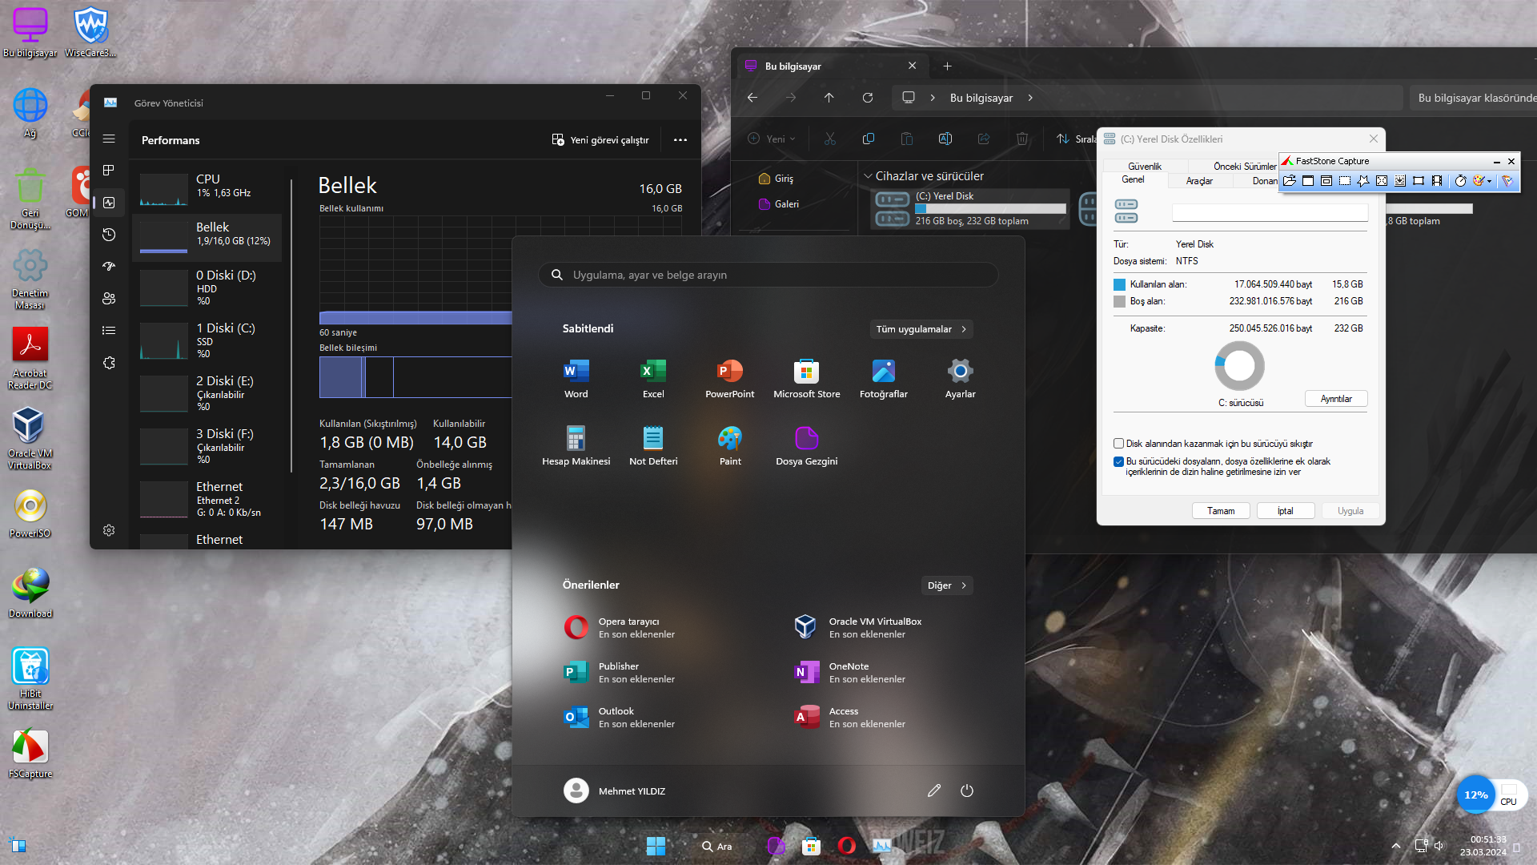This screenshot has height=865, width=1537.
Task: Expand Tüm uygulamalar app list
Action: (x=921, y=329)
